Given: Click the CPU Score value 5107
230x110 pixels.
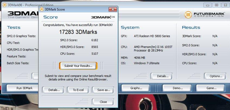Looking at the screenshot, I should [x=95, y=54].
